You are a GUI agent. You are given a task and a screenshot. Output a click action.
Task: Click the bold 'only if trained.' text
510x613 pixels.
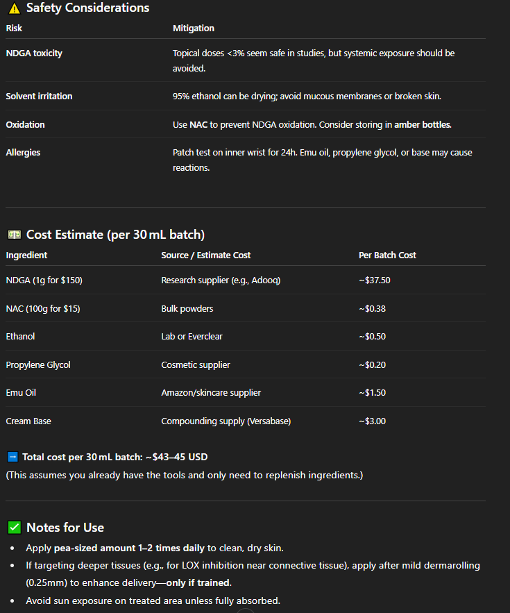[x=199, y=583]
